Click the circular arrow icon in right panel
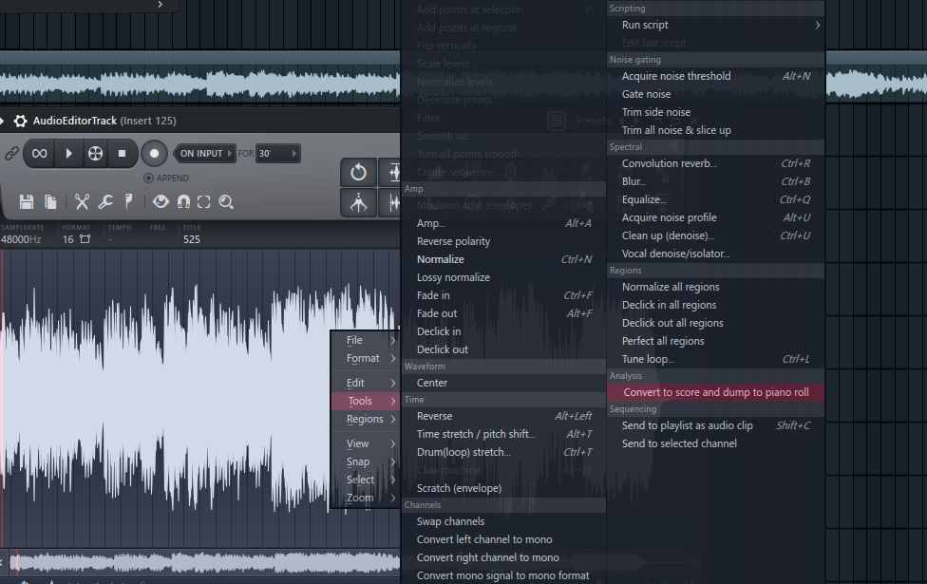 [358, 171]
